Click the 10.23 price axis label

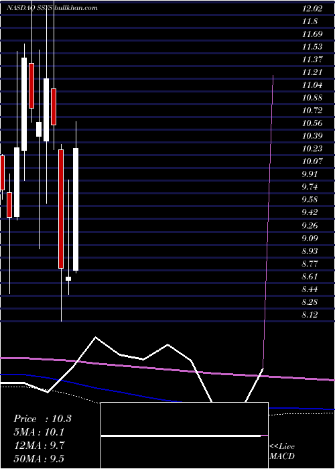(312, 149)
